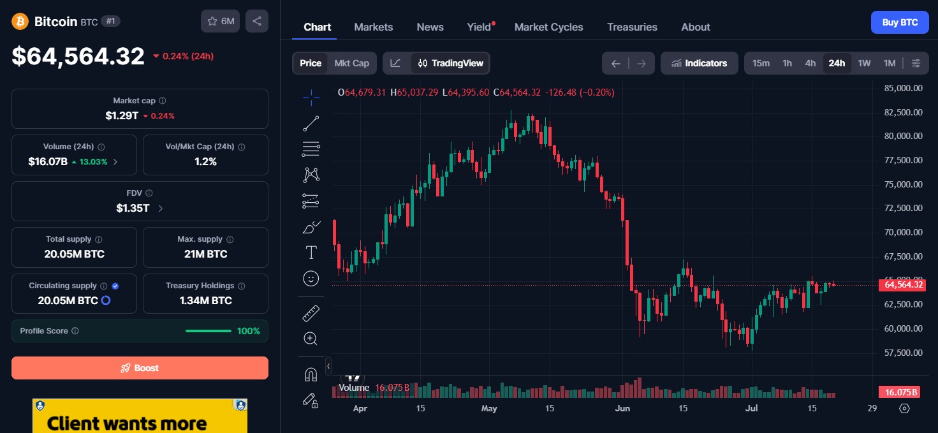This screenshot has height=433, width=938.
Task: Select the trend line drawing tool
Action: click(x=311, y=124)
